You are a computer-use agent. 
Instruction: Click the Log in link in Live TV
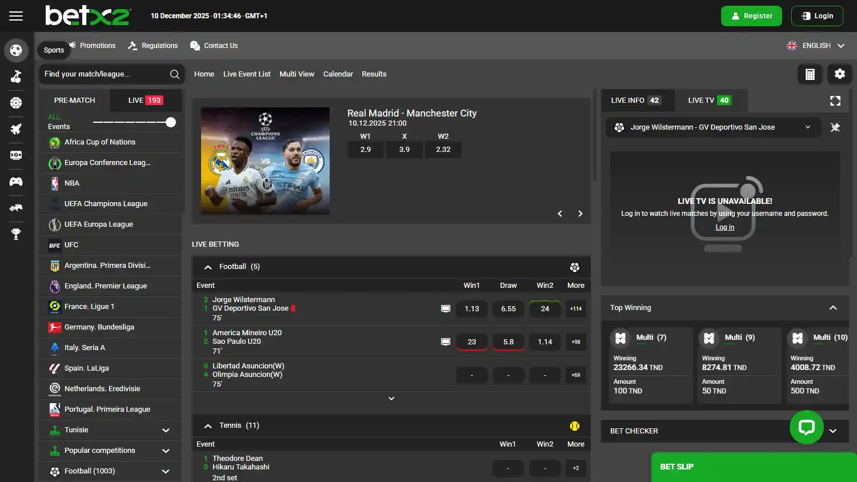coord(725,227)
